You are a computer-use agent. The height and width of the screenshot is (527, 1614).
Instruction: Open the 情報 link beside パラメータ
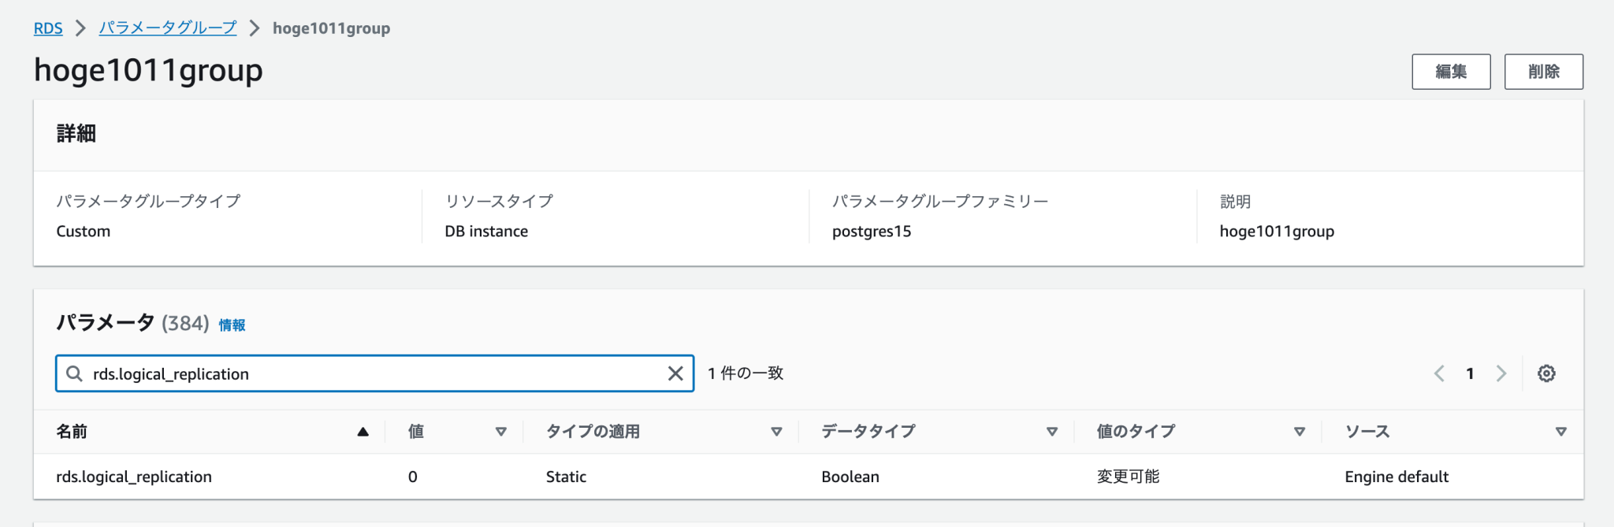click(232, 325)
